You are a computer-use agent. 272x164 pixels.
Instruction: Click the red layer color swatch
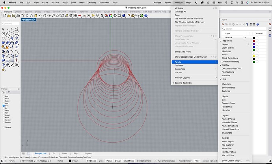coord(254,41)
